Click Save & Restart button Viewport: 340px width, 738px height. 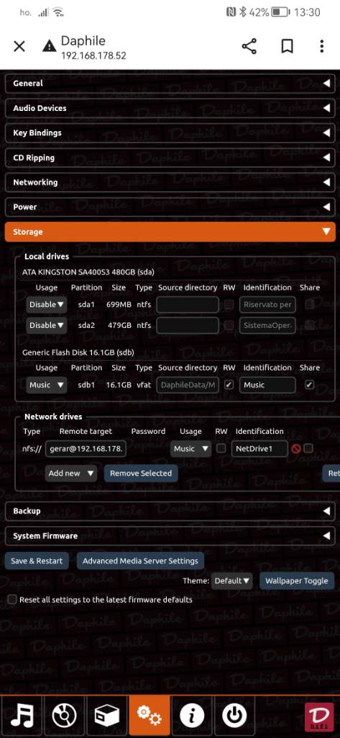coord(37,561)
